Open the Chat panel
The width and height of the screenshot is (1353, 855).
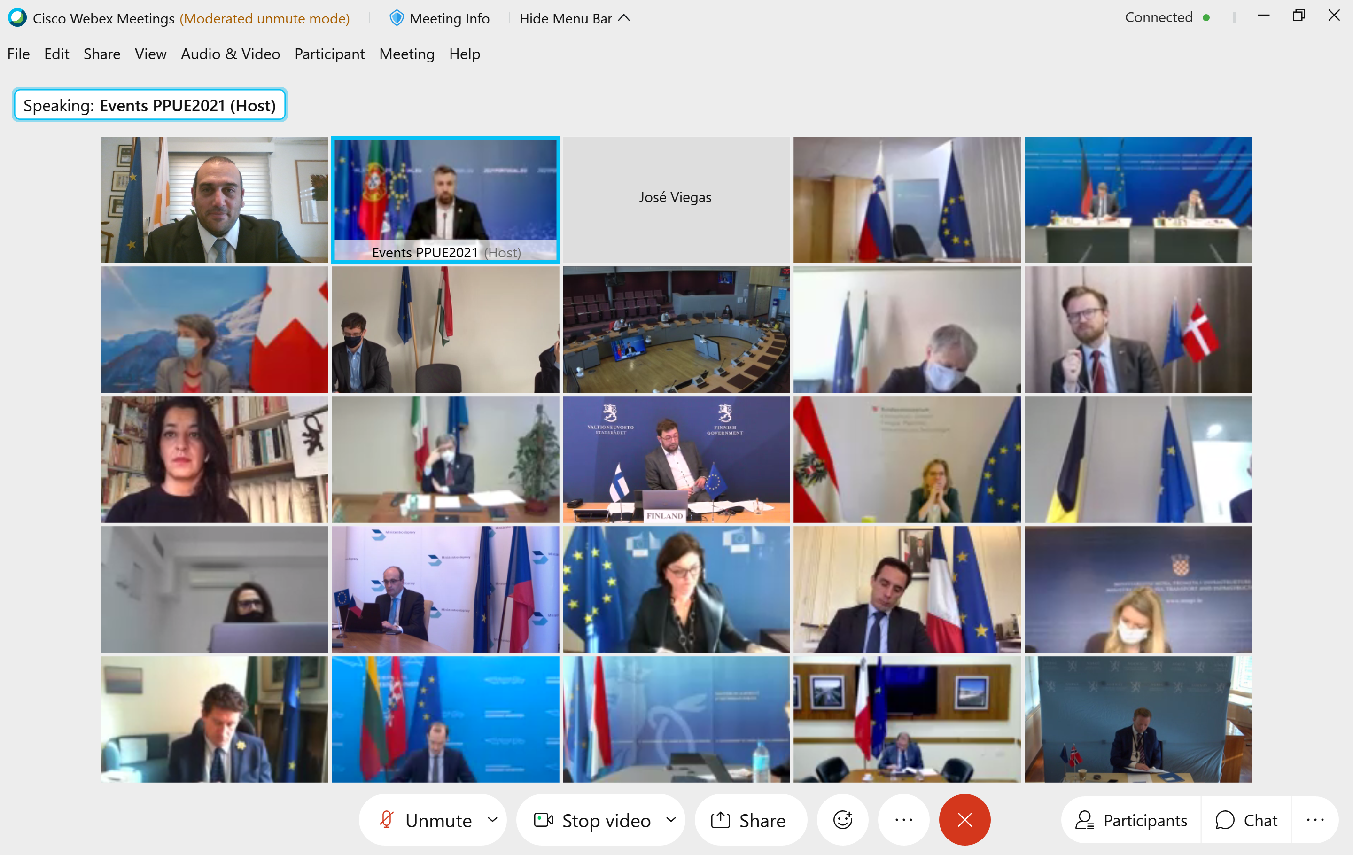[x=1246, y=821]
